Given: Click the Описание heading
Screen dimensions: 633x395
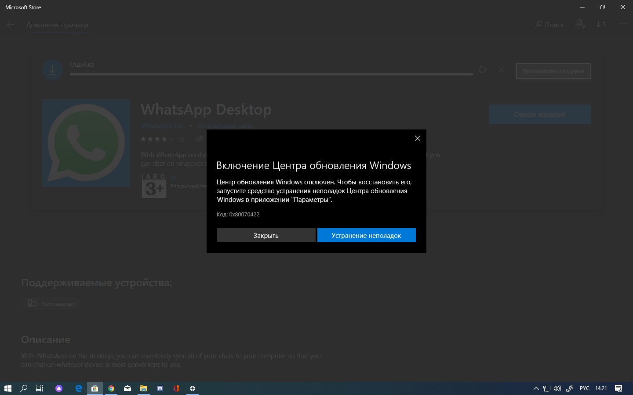Looking at the screenshot, I should [46, 340].
